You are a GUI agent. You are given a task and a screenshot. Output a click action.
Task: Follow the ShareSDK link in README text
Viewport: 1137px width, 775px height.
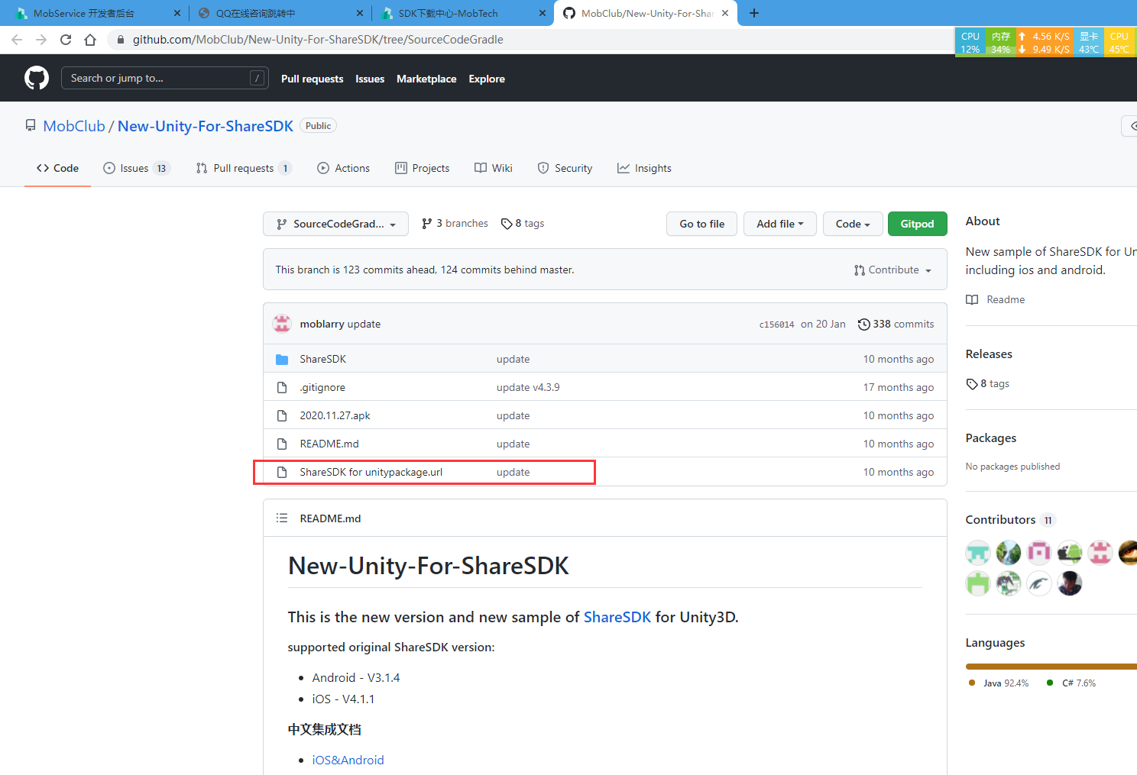pyautogui.click(x=617, y=617)
